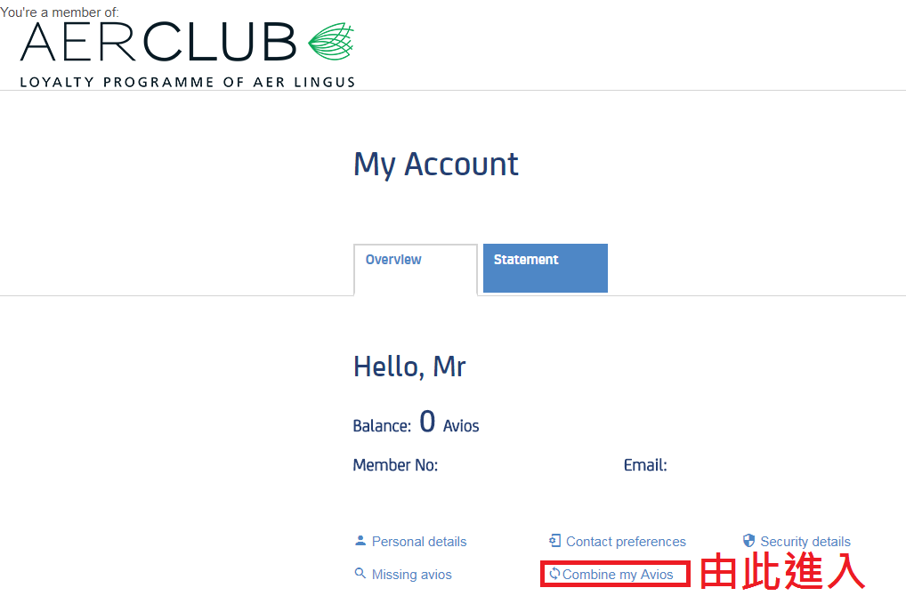Open the Security details link text
Viewport: 906px width, 596px height.
(805, 542)
